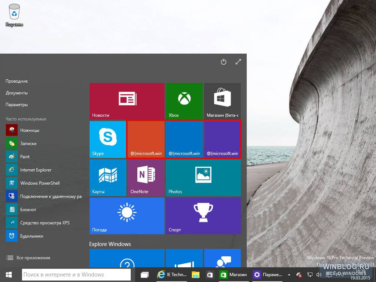Open the Магазин (бета) store tile
The width and height of the screenshot is (376, 282).
[x=222, y=101]
